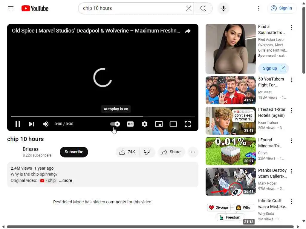Image resolution: width=306 pixels, height=229 pixels.
Task: Expand description with ...more
Action: 65,180
